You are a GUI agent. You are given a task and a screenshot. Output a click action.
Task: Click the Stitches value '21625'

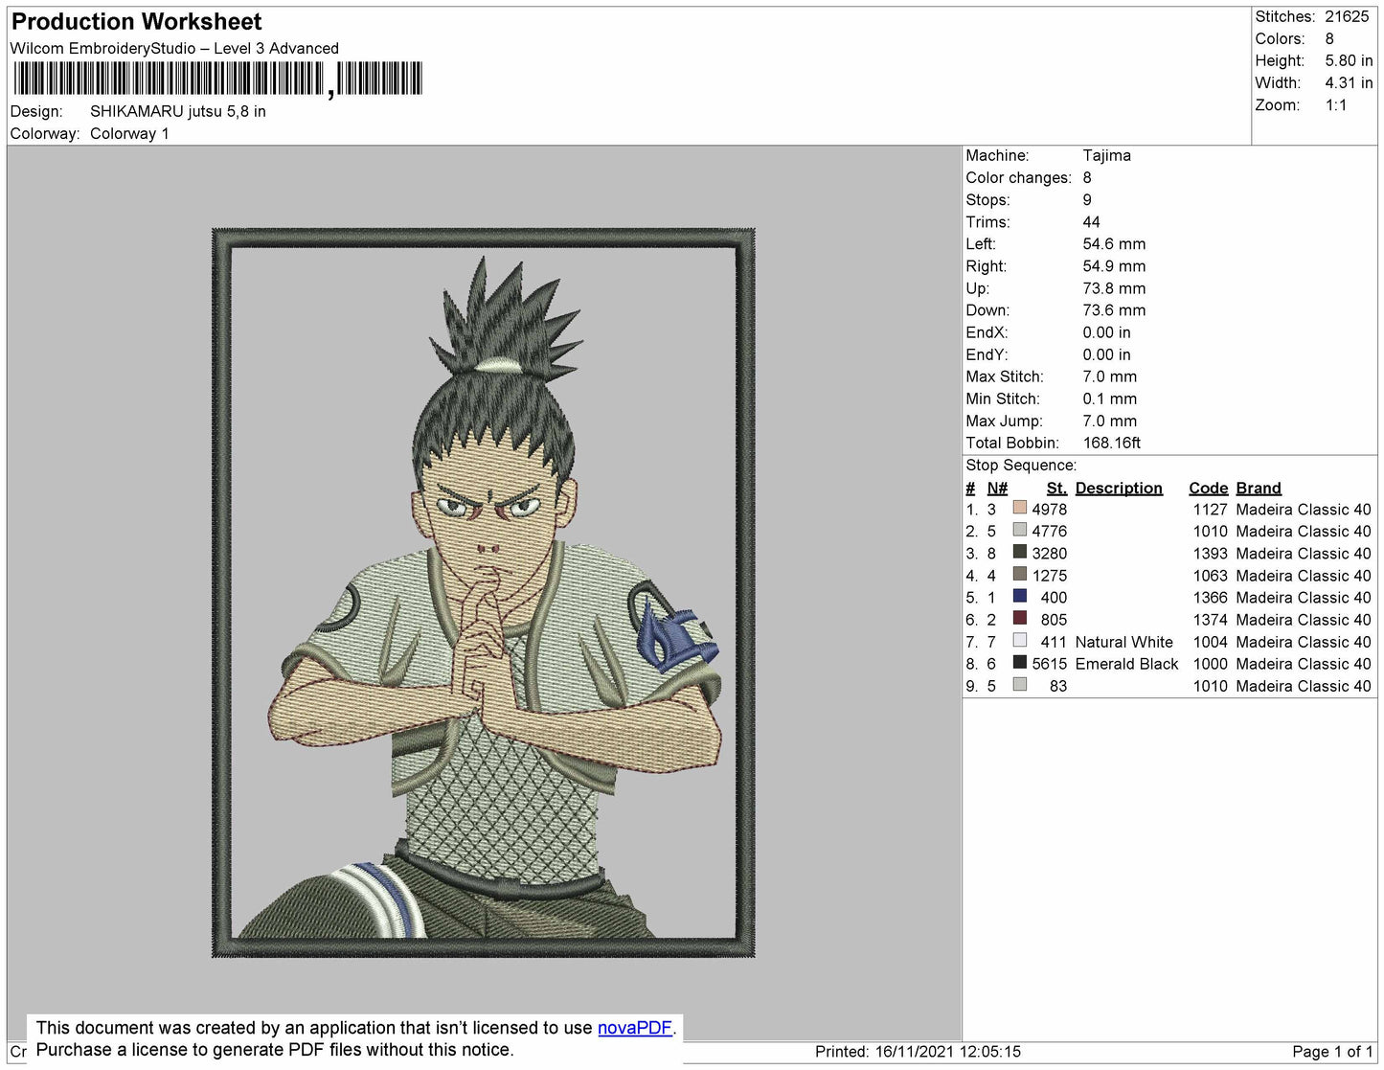(x=1347, y=16)
